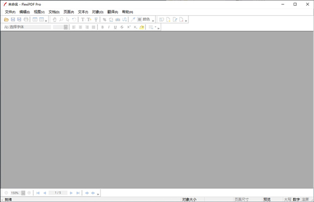Toggle strikethrough formatting
The image size is (314, 202).
click(x=122, y=27)
